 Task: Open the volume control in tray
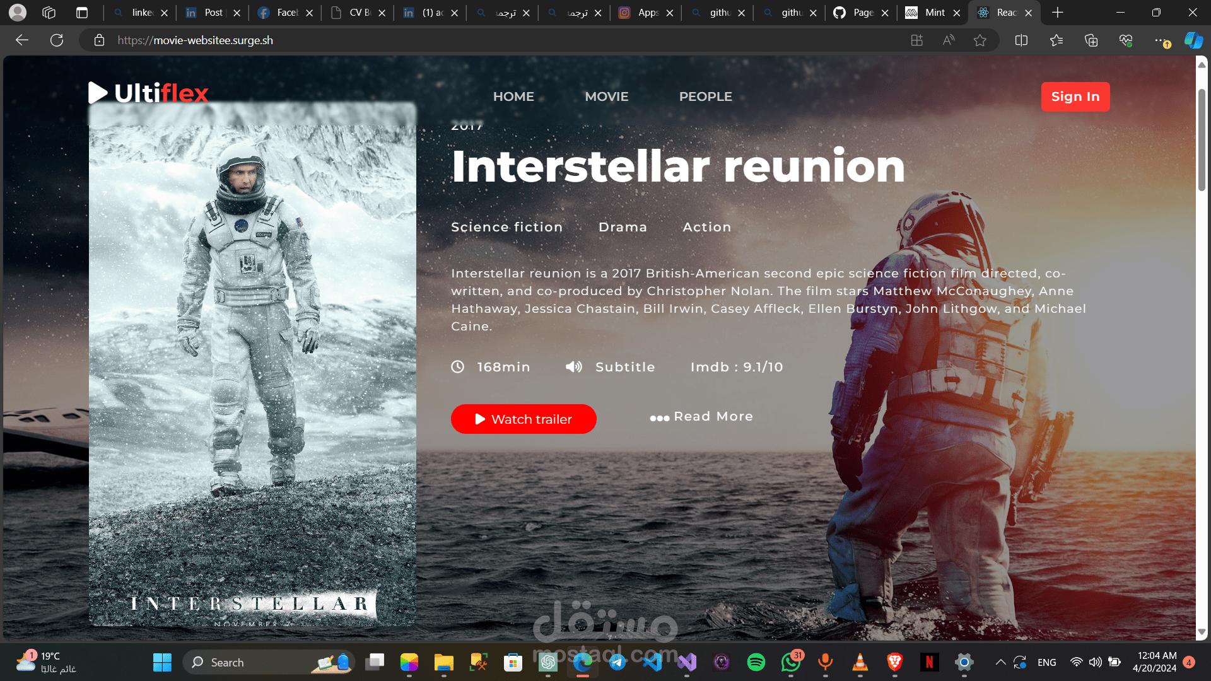point(1096,662)
